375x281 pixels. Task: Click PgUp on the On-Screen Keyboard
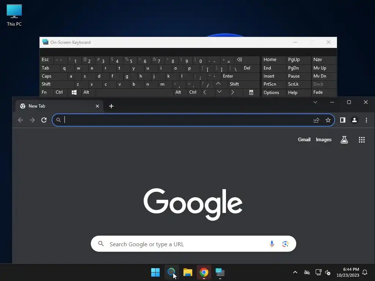point(298,60)
